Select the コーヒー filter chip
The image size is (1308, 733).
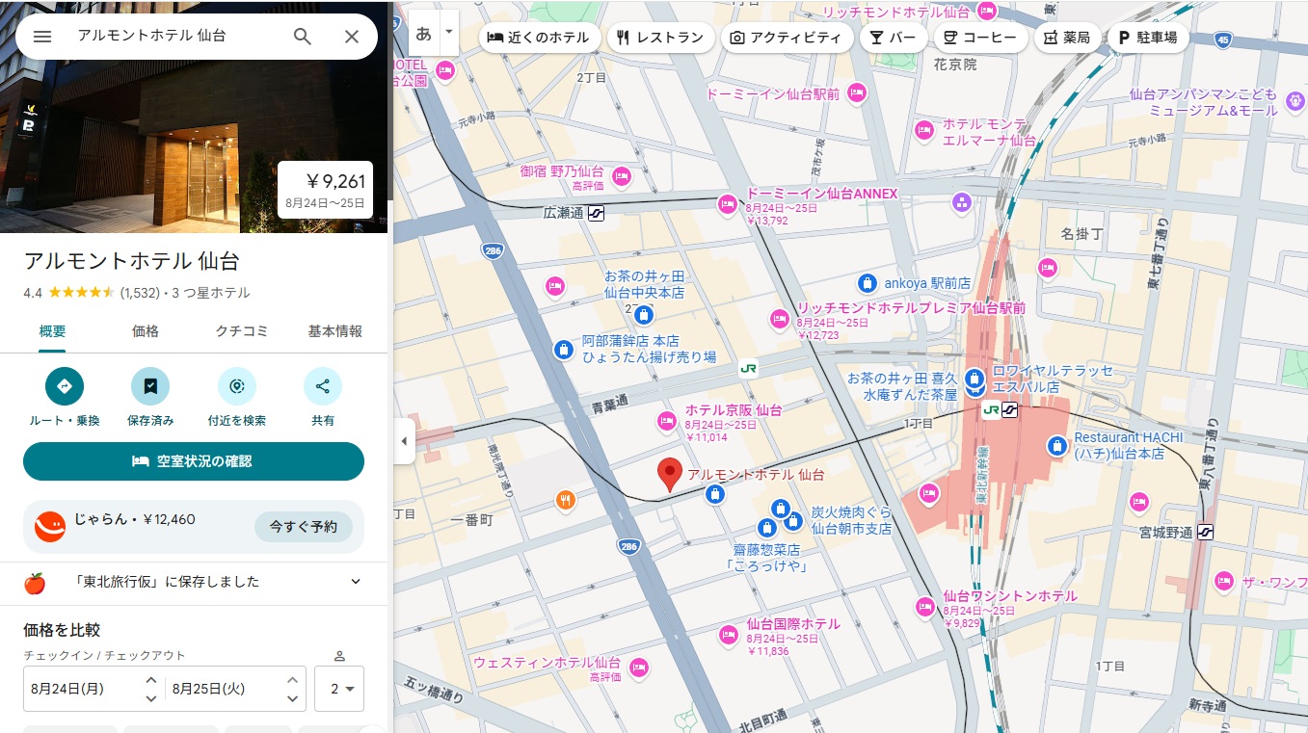pyautogui.click(x=980, y=38)
